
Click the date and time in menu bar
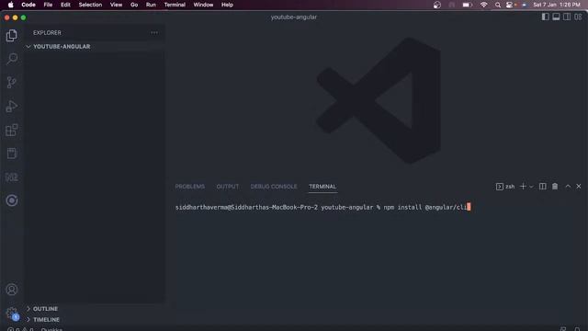click(x=557, y=5)
